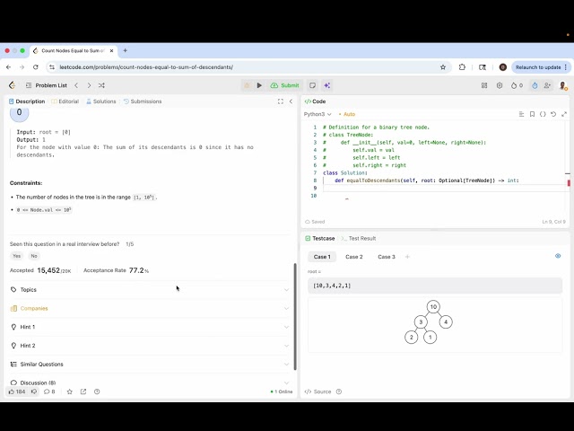Pick a random problem shuffle icon
This screenshot has height=431, width=574.
101,85
